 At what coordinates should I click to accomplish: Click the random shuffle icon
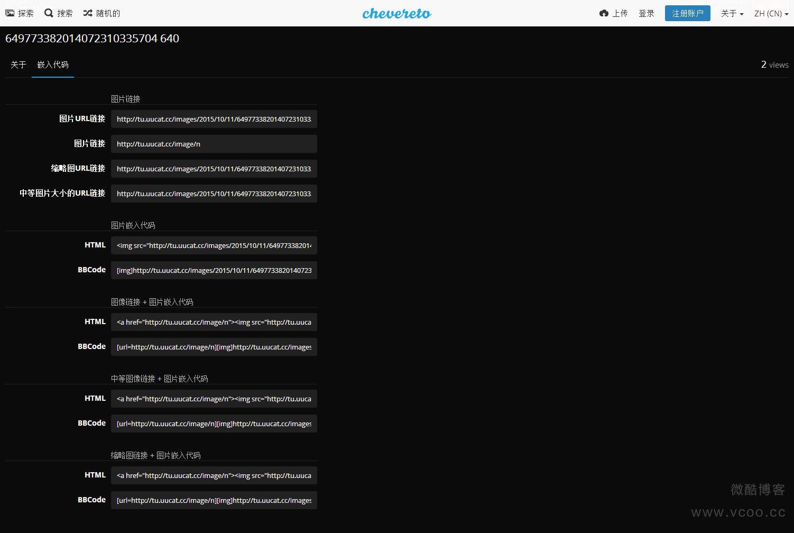[x=88, y=13]
